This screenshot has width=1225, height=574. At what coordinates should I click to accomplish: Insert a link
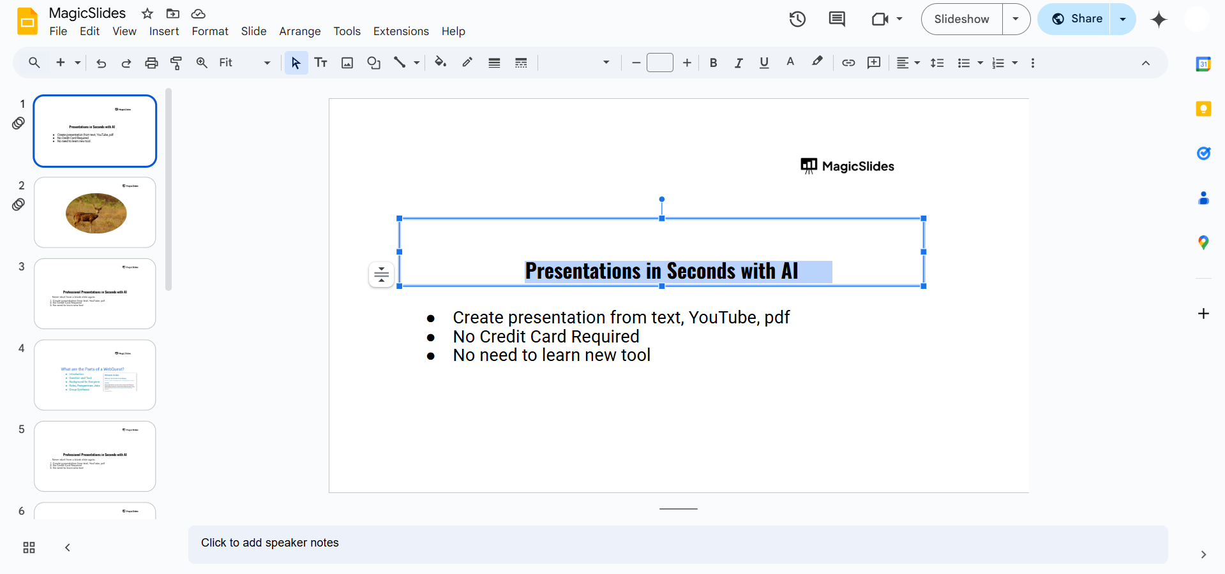click(x=848, y=63)
